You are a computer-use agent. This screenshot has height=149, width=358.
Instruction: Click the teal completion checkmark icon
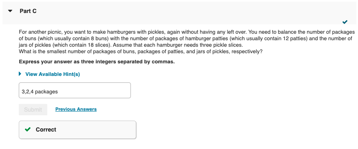[x=345, y=22]
